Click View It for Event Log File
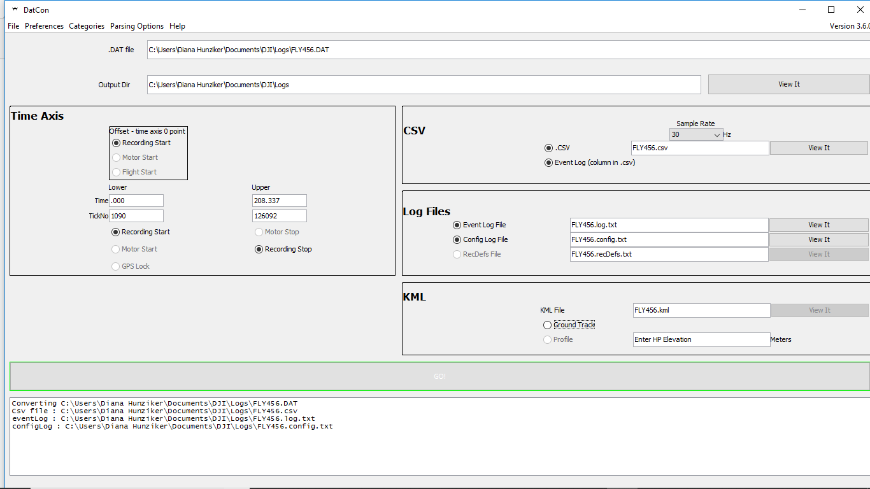 (819, 225)
